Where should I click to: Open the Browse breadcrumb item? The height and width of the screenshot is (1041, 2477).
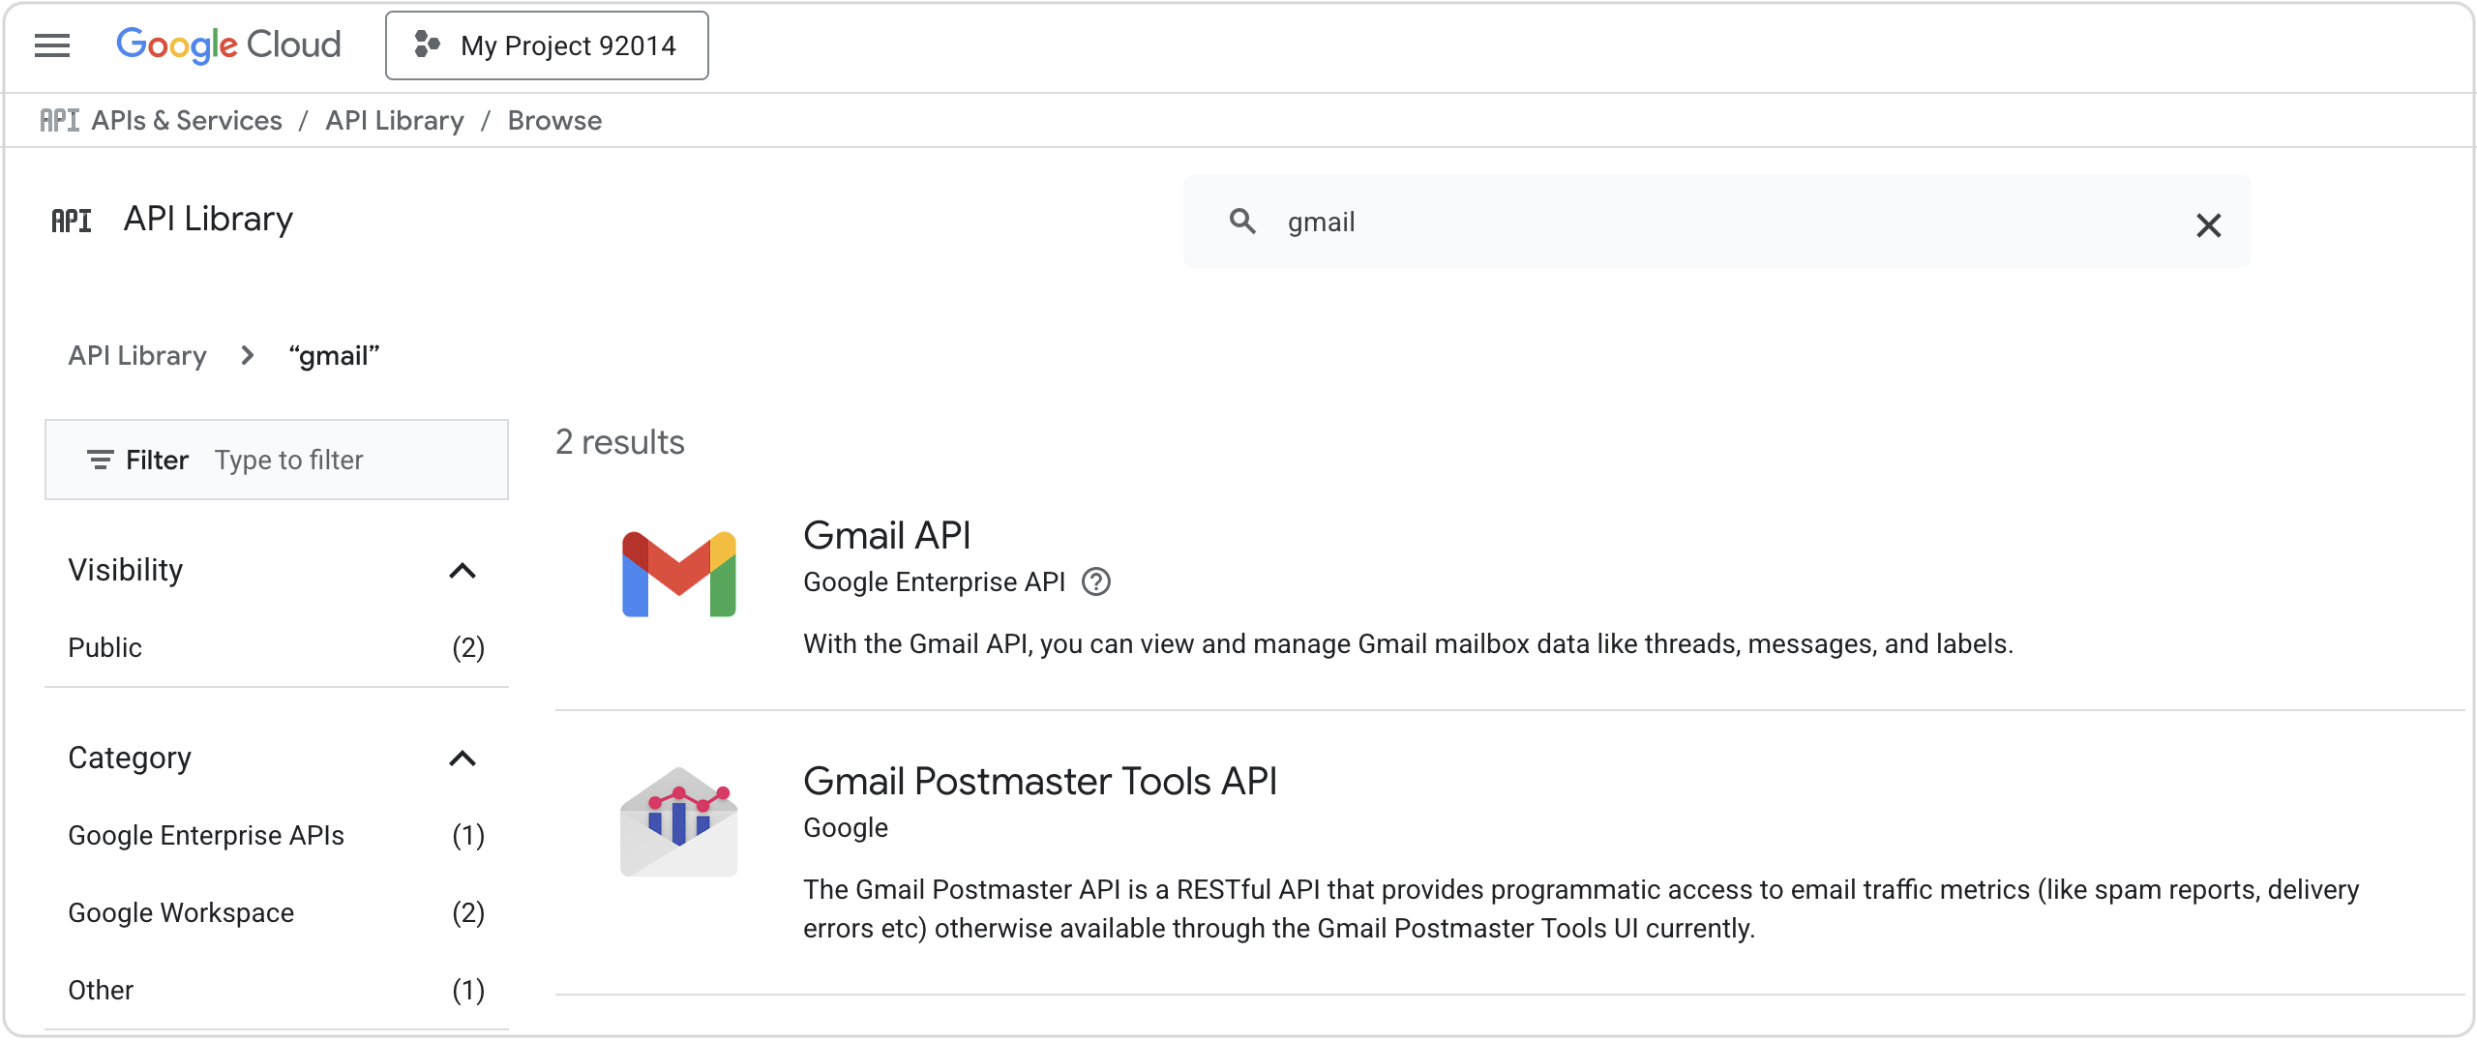tap(554, 120)
